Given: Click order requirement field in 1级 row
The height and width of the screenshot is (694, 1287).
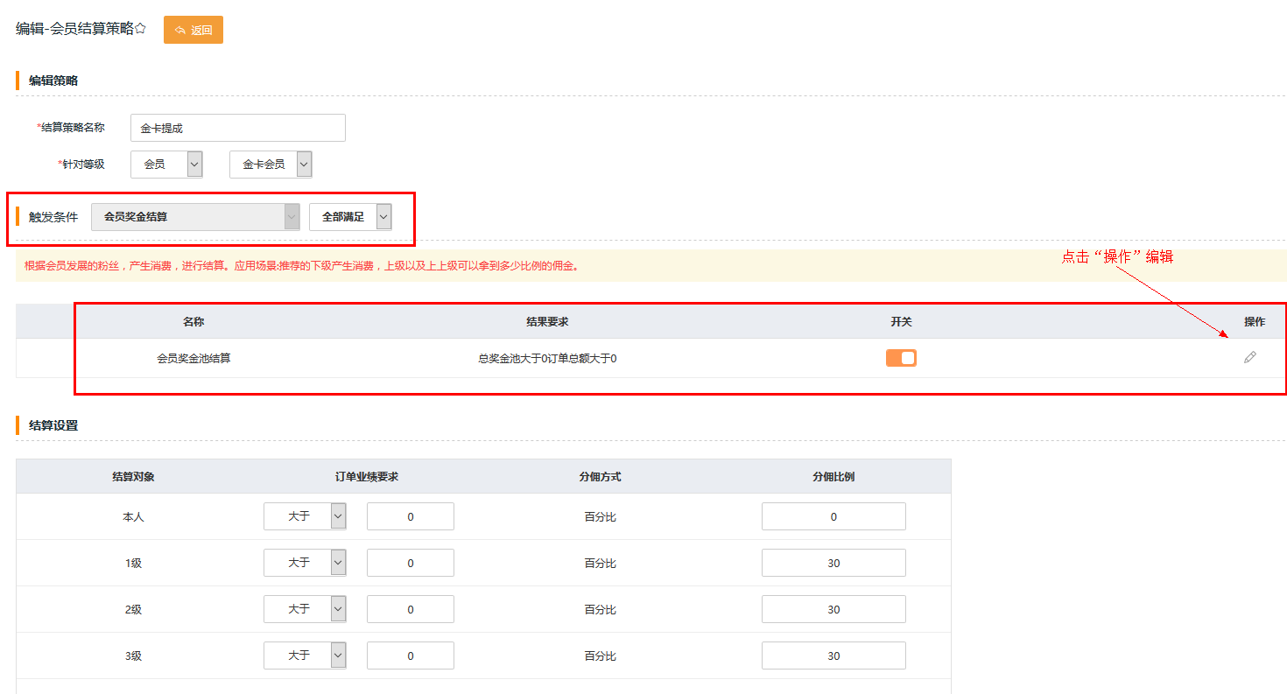Looking at the screenshot, I should 410,563.
